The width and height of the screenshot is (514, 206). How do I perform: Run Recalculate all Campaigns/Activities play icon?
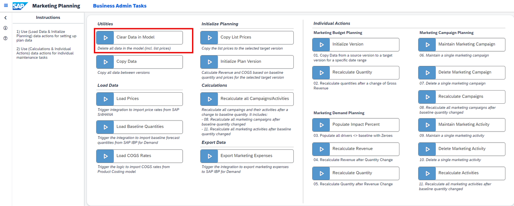[210, 99]
